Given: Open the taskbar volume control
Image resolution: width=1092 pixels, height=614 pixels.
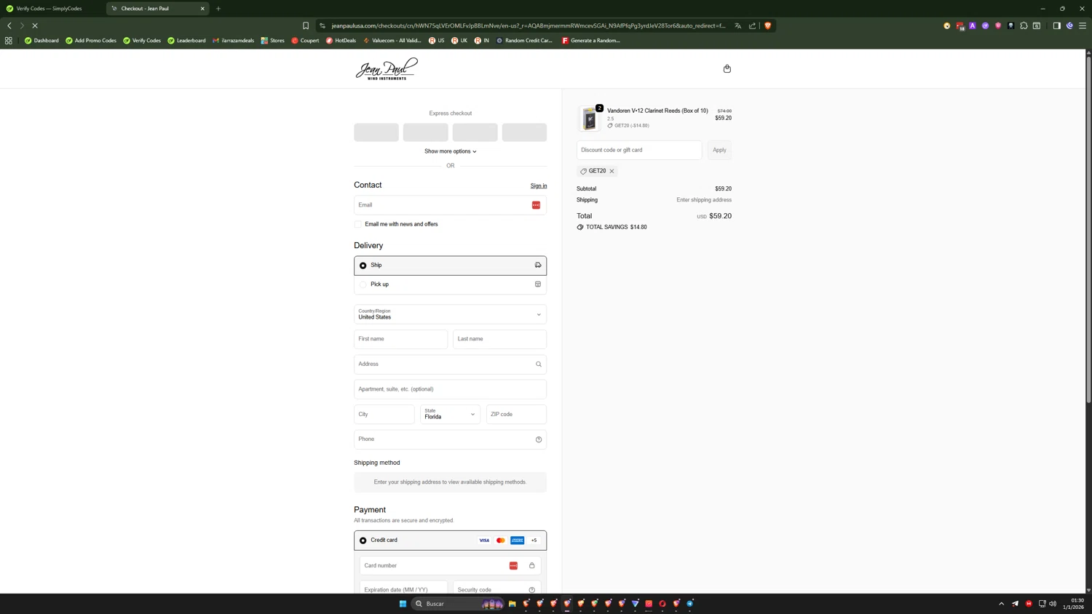Looking at the screenshot, I should [x=1053, y=603].
